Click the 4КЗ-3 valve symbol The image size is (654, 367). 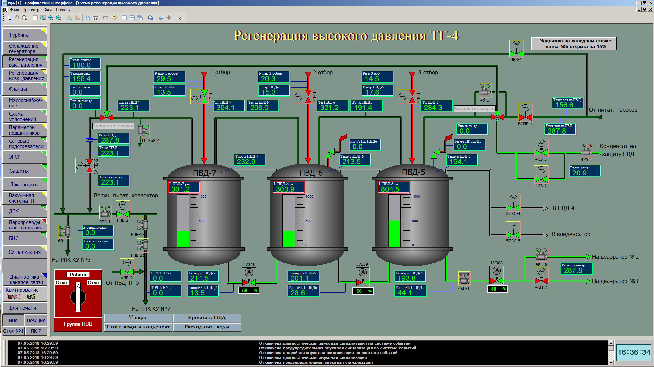click(541, 148)
